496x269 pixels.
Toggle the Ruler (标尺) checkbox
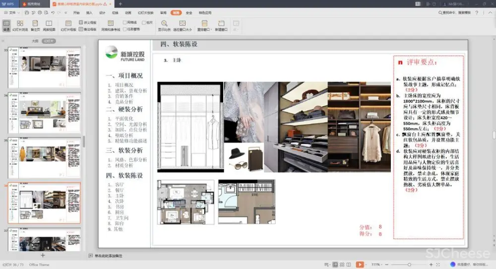point(143,22)
